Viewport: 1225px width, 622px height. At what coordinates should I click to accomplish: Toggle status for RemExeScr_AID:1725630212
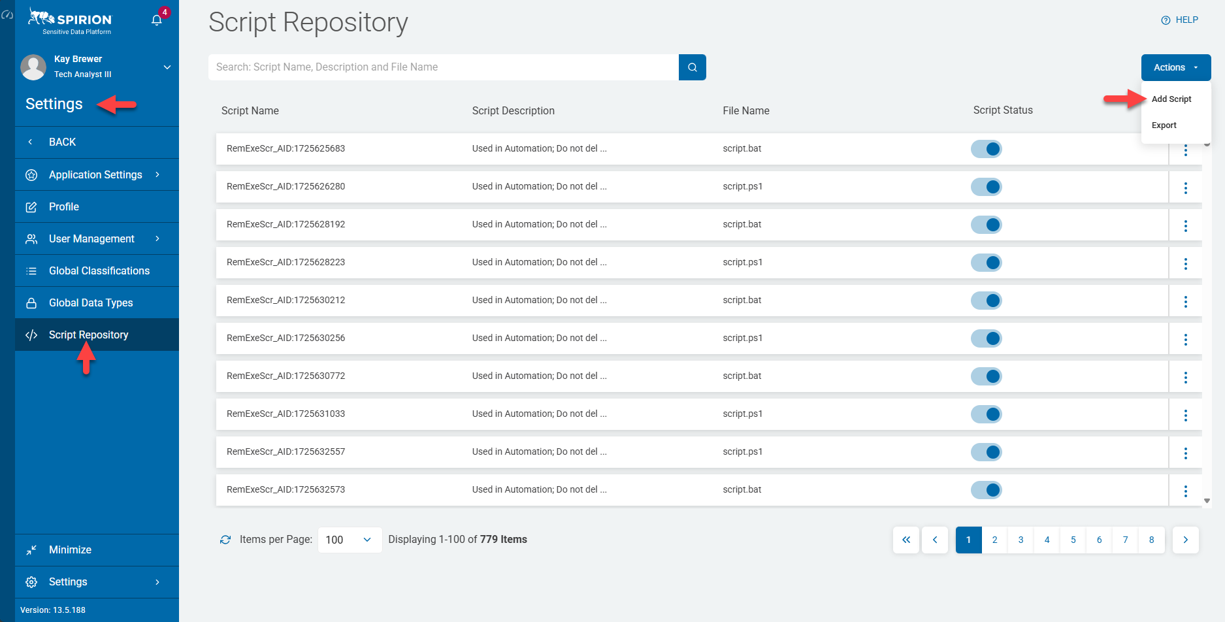[x=986, y=301]
